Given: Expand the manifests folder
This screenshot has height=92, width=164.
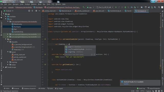Looking at the screenshot, I should tap(6, 16).
